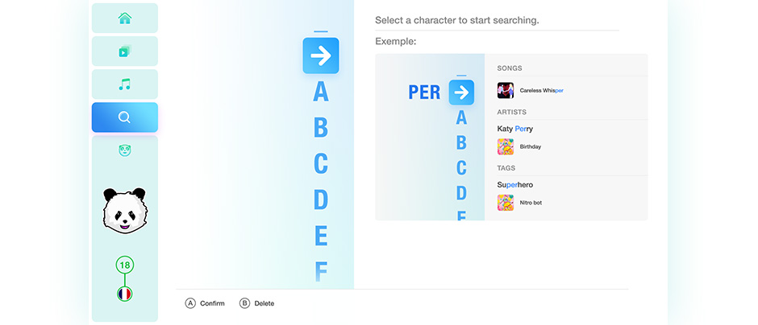
Task: Click the B Delete button hint
Action: pyautogui.click(x=257, y=303)
